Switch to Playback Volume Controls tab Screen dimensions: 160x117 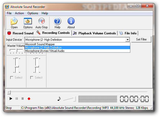[94, 33]
